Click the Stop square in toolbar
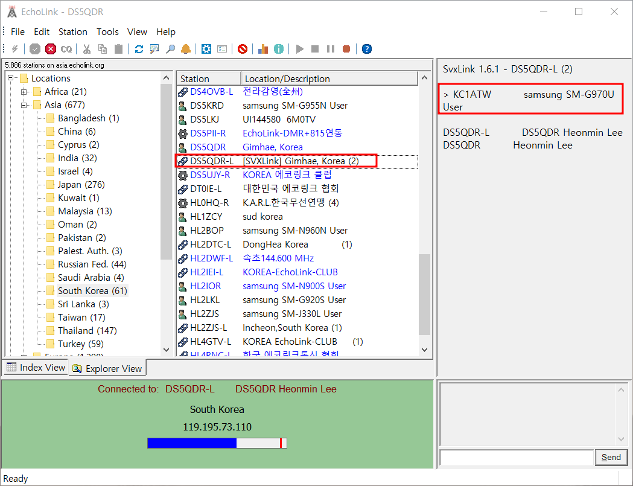 pyautogui.click(x=315, y=49)
